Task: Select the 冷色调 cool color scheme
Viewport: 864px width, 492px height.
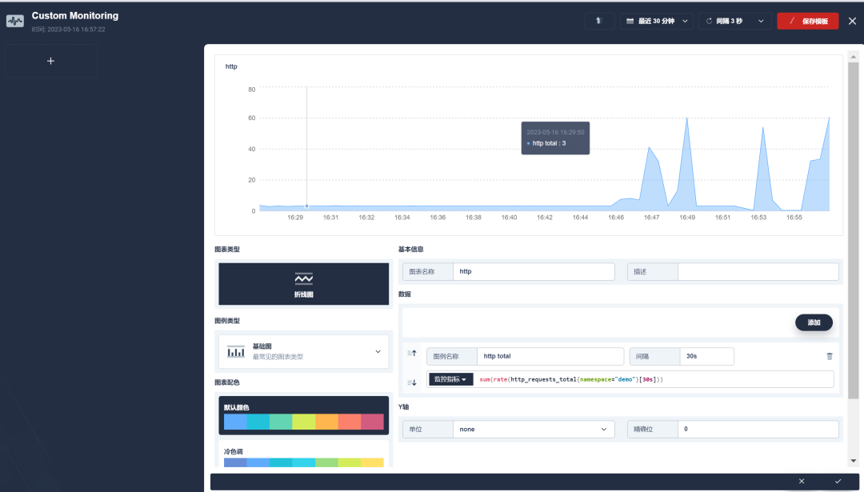Action: [304, 455]
